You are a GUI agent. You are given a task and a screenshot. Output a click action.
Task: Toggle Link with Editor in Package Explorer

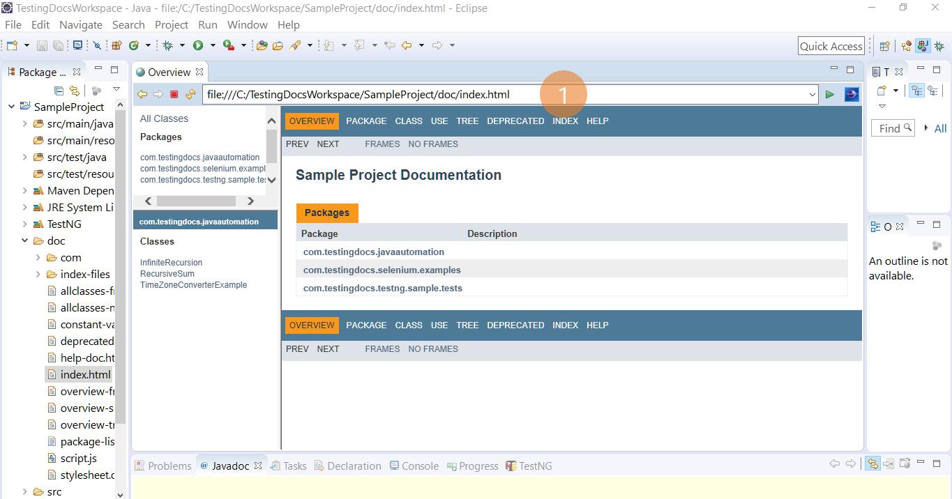(x=74, y=91)
